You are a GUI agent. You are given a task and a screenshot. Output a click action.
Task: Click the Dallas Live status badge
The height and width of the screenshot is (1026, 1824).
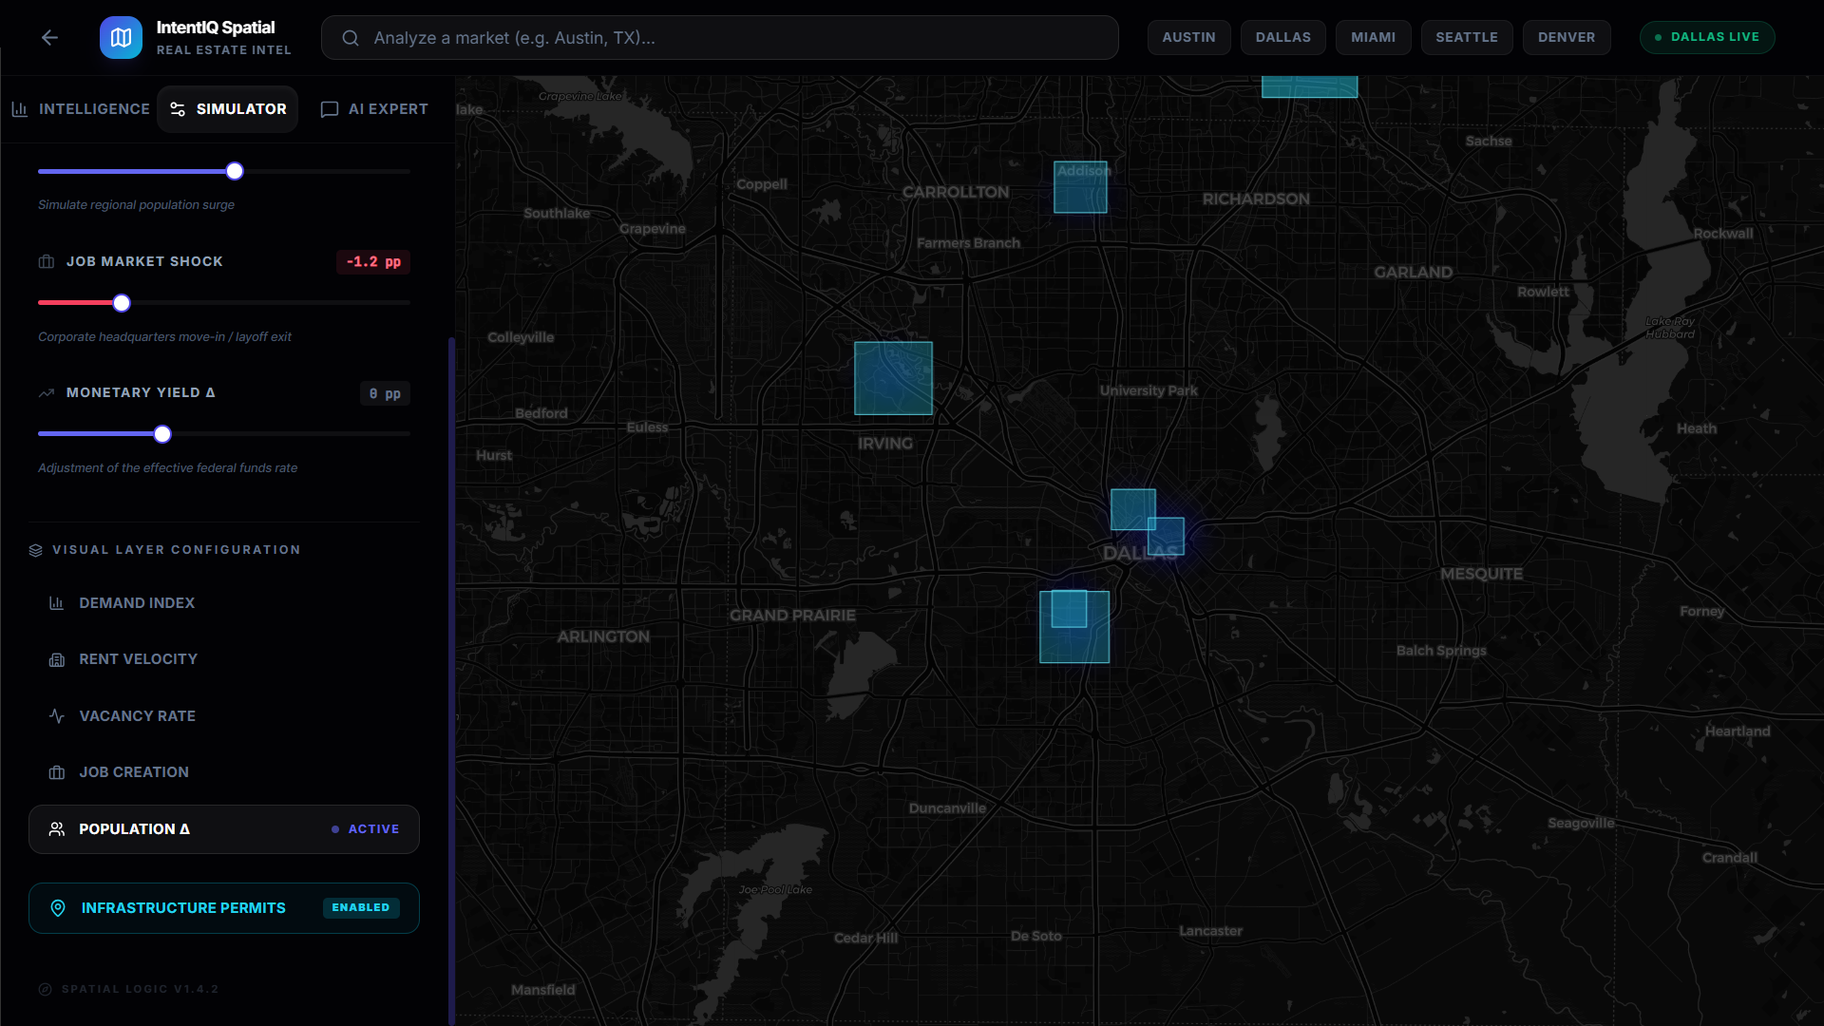click(x=1706, y=37)
